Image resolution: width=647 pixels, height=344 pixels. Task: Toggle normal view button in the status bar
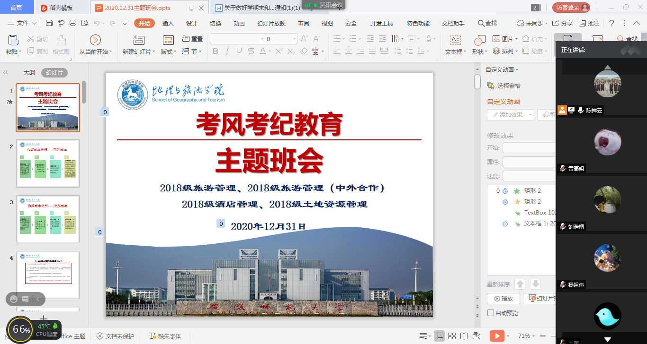(x=440, y=336)
